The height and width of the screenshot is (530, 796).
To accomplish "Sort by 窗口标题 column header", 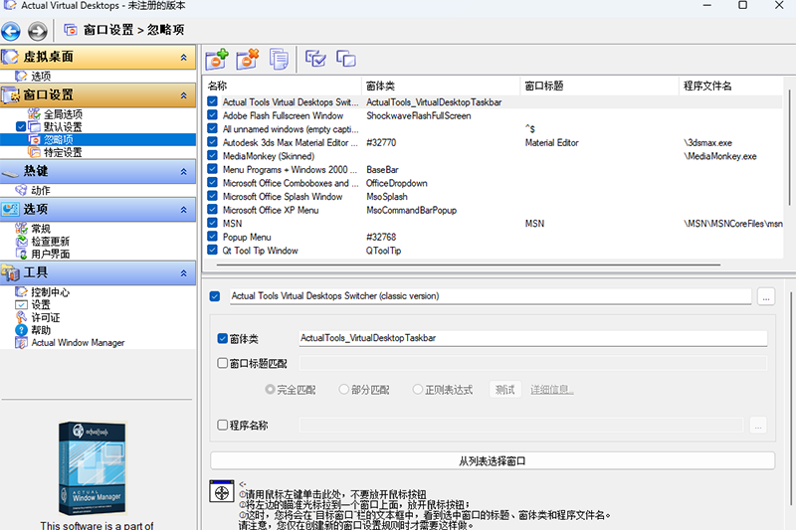I will (x=600, y=86).
